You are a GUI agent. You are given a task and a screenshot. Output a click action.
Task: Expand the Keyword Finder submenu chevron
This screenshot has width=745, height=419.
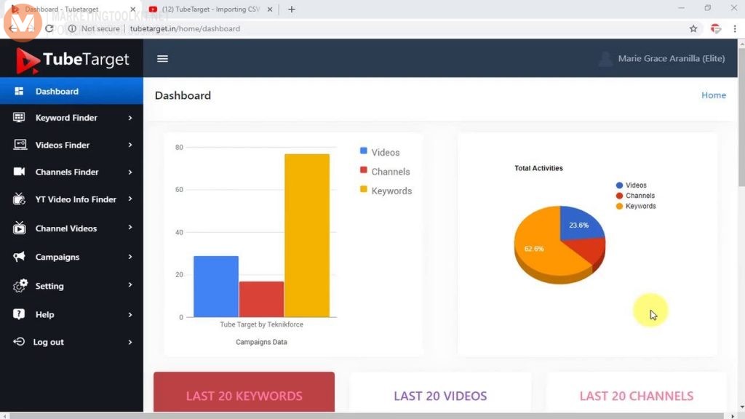pos(131,117)
